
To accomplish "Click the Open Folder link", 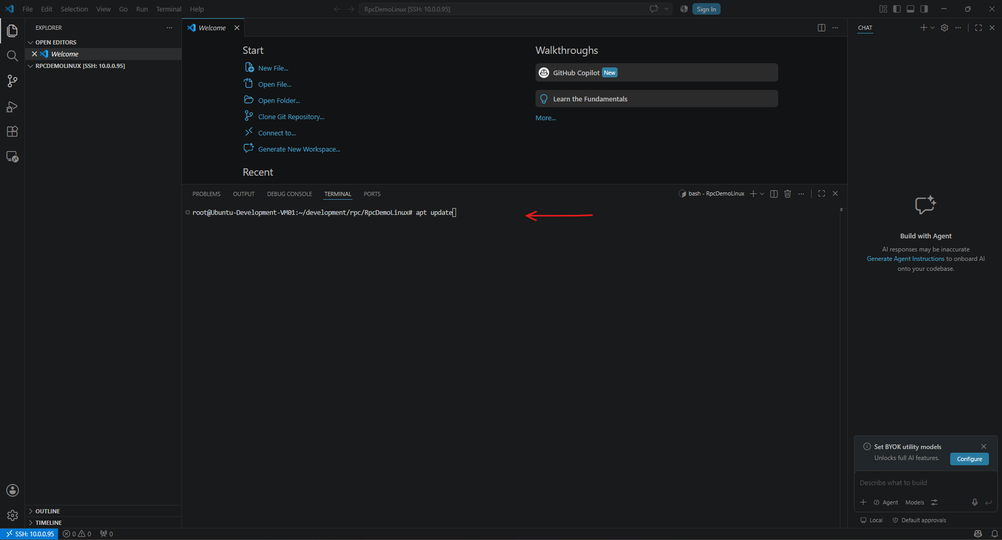I will 279,101.
